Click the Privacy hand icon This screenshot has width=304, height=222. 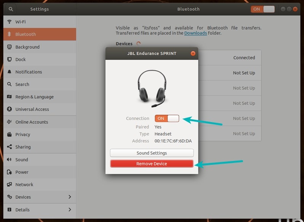coord(9,134)
